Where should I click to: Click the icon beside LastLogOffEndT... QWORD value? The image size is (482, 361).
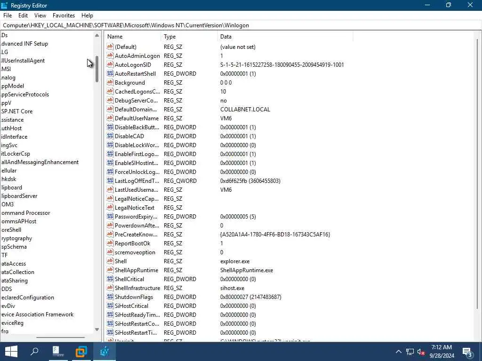point(110,180)
